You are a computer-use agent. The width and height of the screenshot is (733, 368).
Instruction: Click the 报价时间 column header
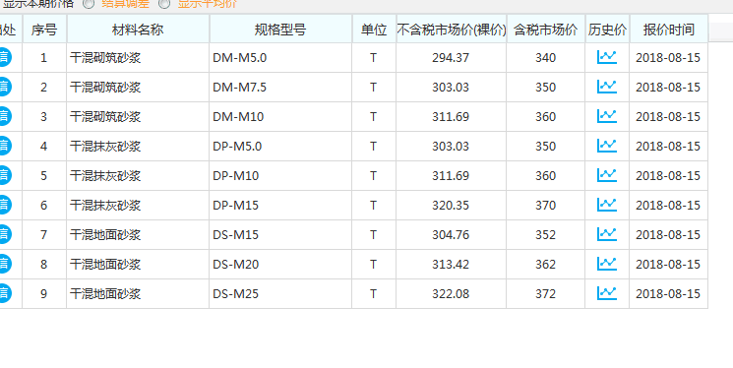[668, 30]
